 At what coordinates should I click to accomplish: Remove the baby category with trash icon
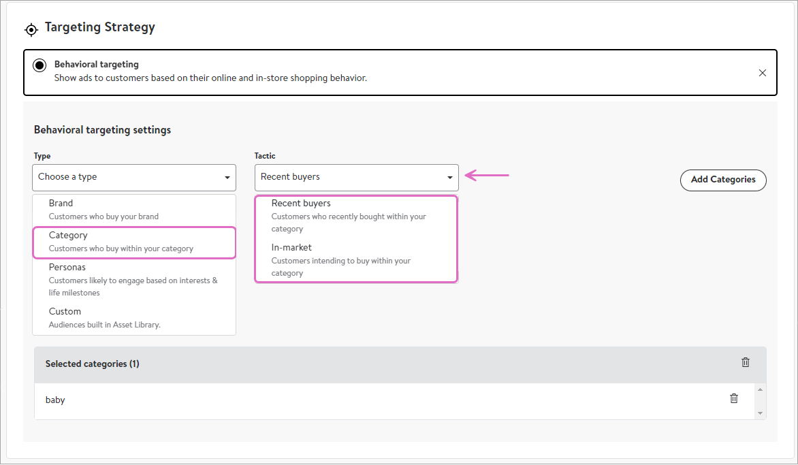pyautogui.click(x=733, y=399)
